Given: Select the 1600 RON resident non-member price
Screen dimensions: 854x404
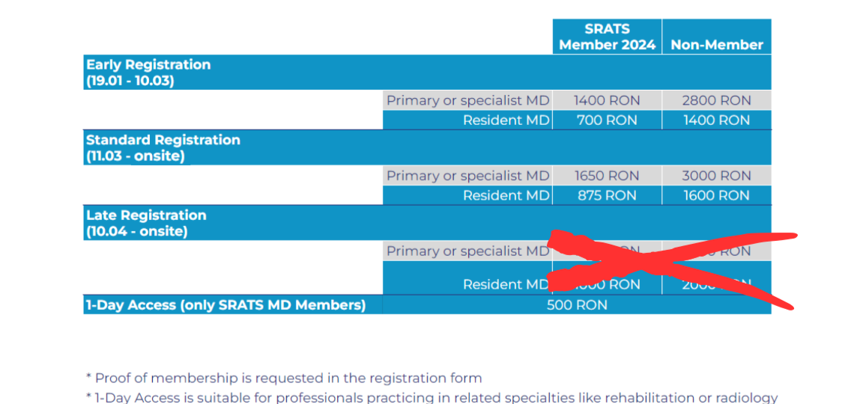Looking at the screenshot, I should [x=717, y=195].
